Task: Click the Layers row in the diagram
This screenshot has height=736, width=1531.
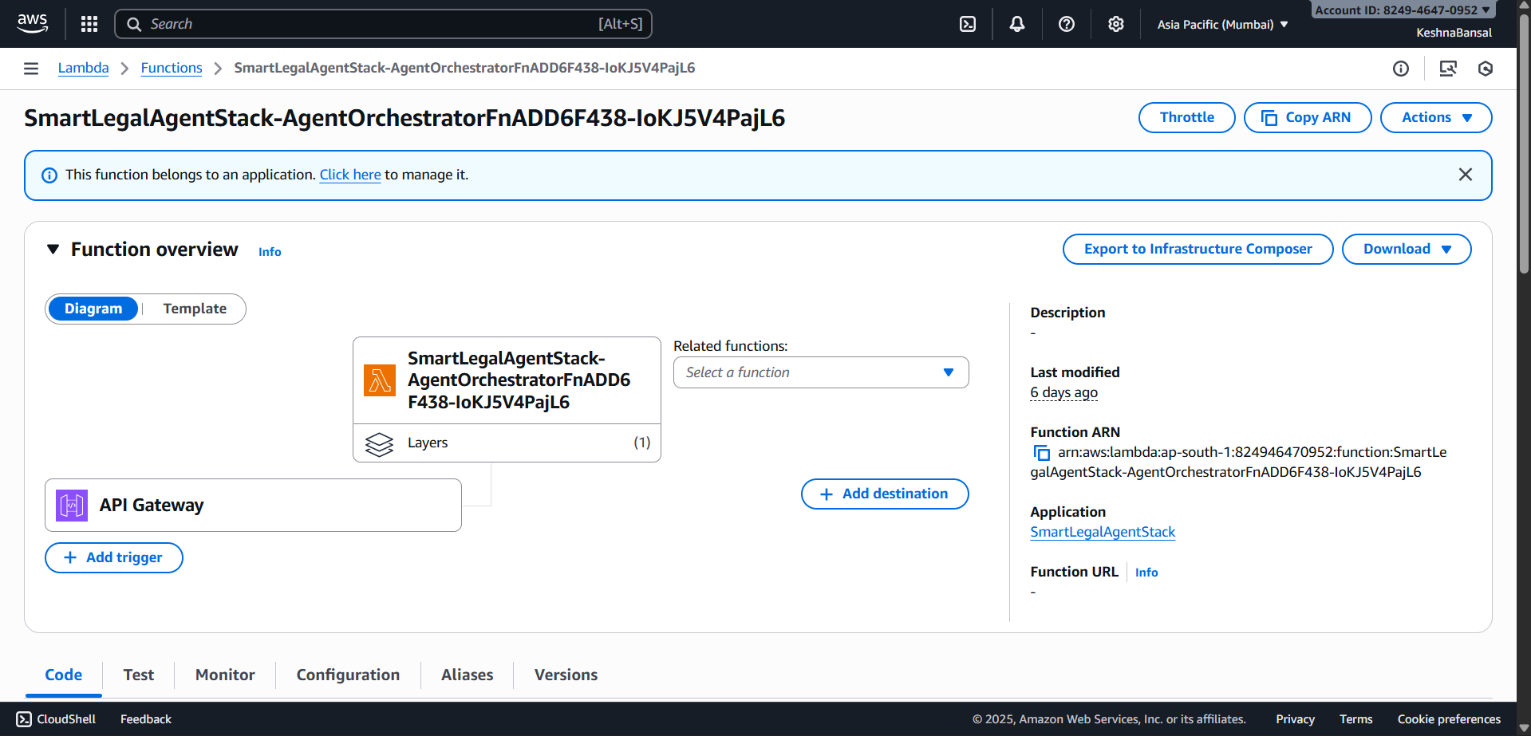Action: pos(507,443)
